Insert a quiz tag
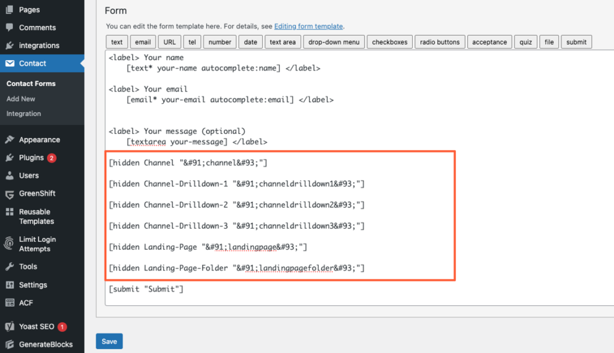Image resolution: width=614 pixels, height=353 pixels. pyautogui.click(x=525, y=42)
